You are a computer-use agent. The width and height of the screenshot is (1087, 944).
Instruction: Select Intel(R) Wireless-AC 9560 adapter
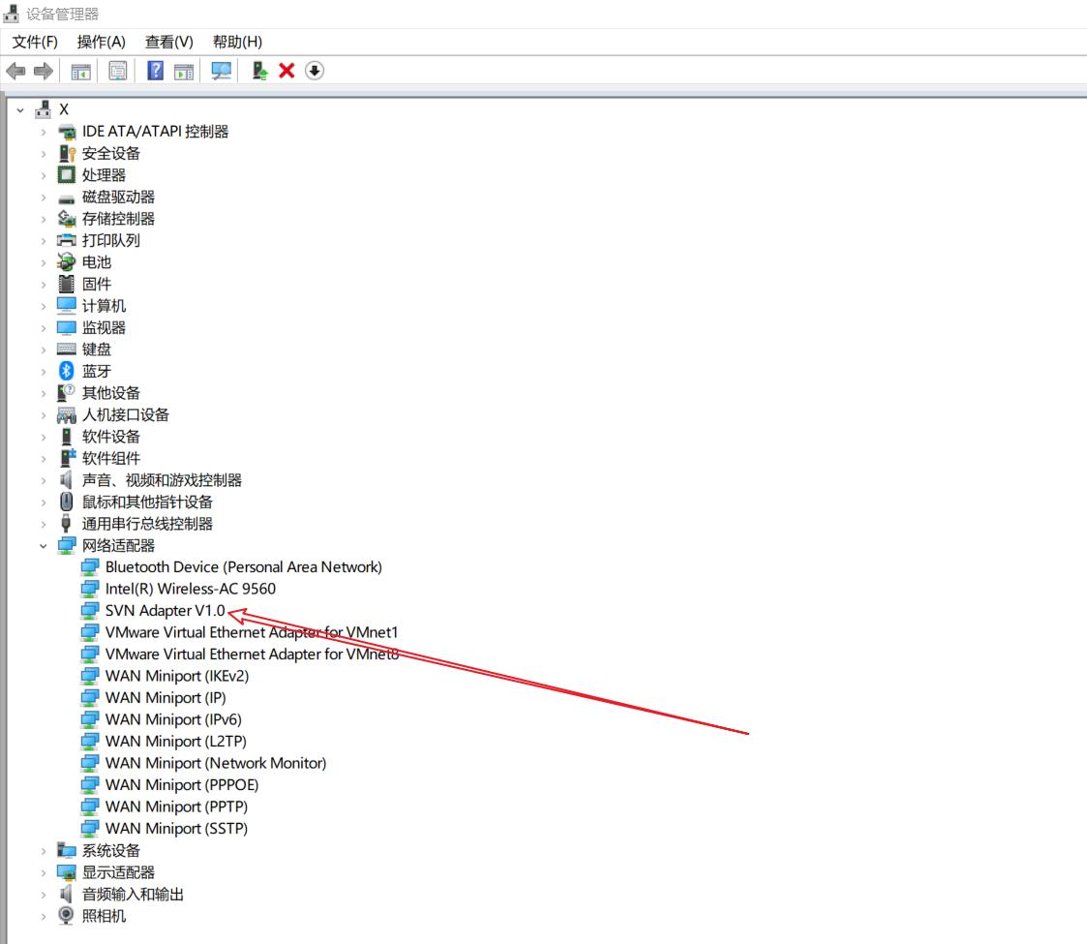(184, 589)
